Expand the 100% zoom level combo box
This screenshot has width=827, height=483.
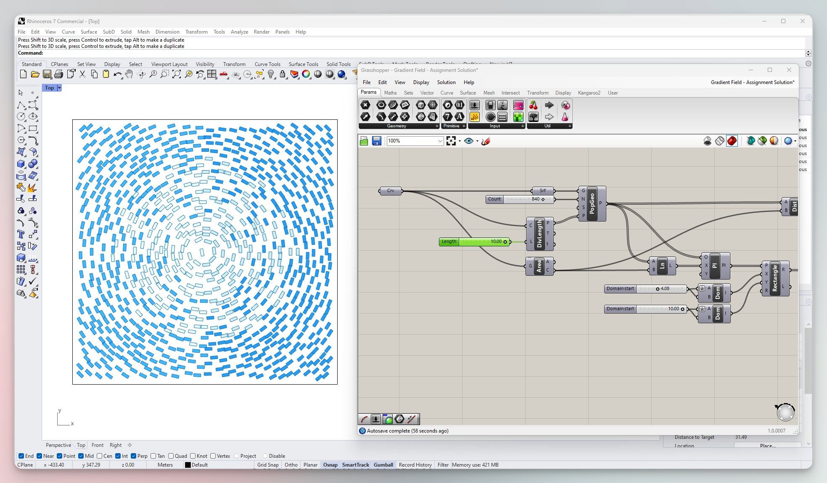coord(440,141)
